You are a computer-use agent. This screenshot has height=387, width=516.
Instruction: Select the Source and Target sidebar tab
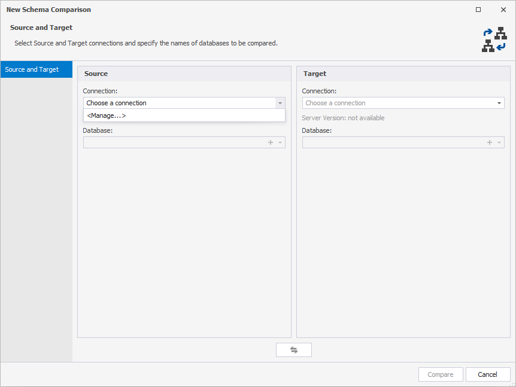[x=37, y=69]
